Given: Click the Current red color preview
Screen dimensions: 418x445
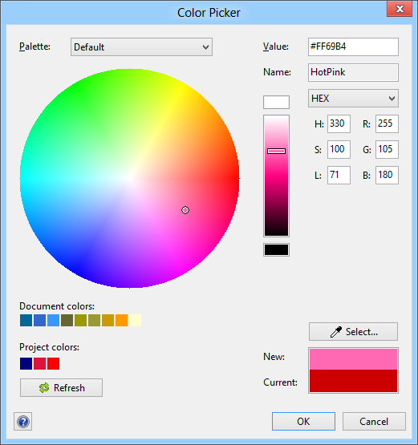Looking at the screenshot, I should pos(353,381).
